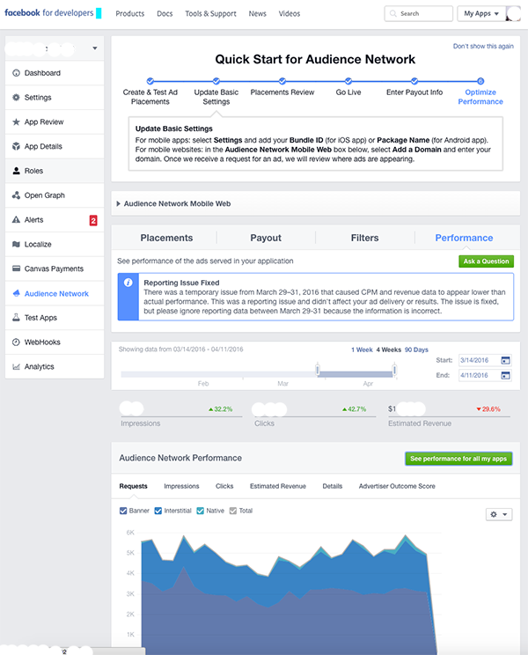Select the Impressions chart tab

click(181, 486)
